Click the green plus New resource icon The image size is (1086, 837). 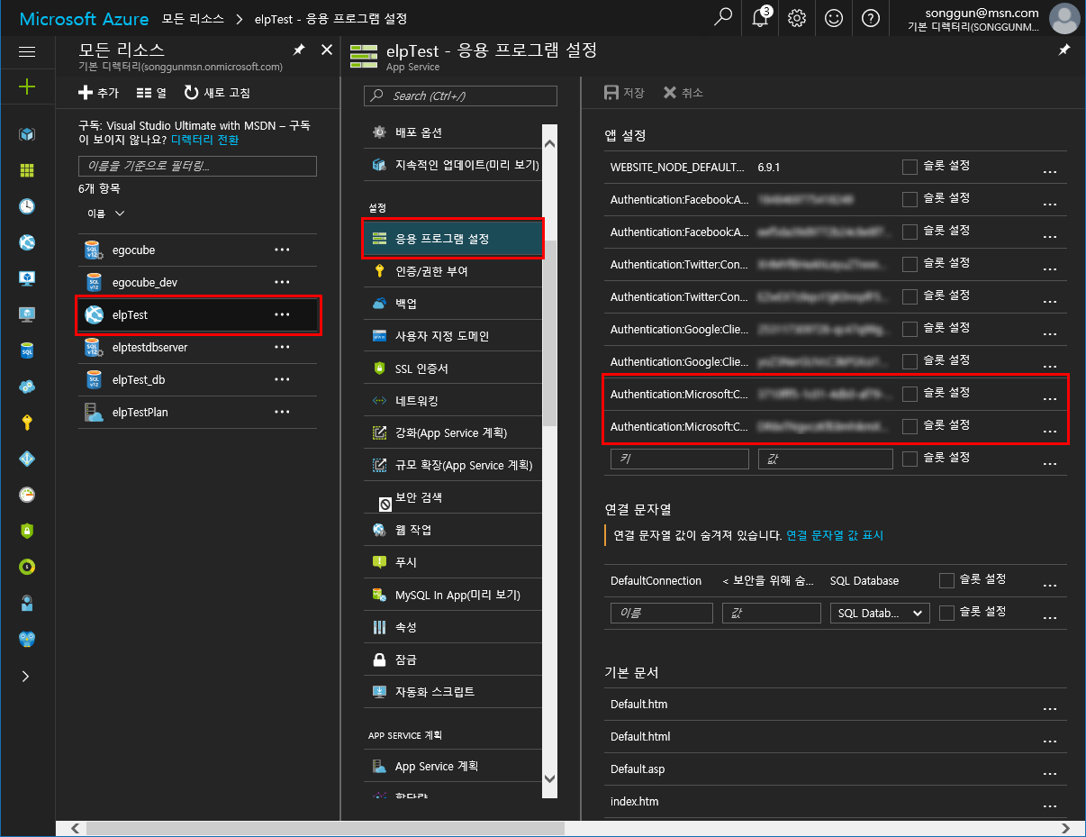27,86
